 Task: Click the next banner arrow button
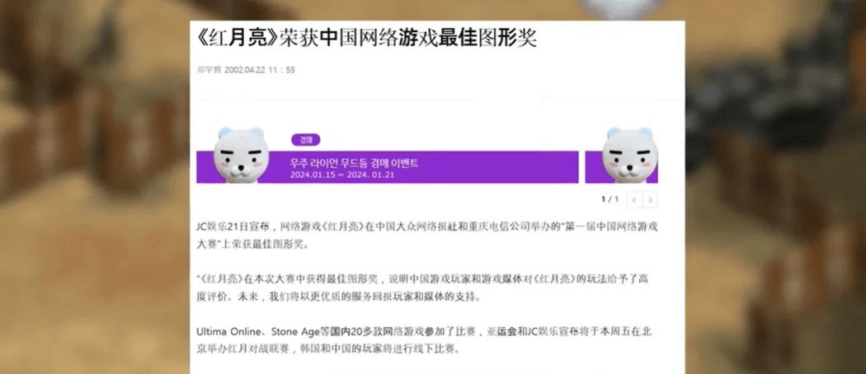click(650, 199)
